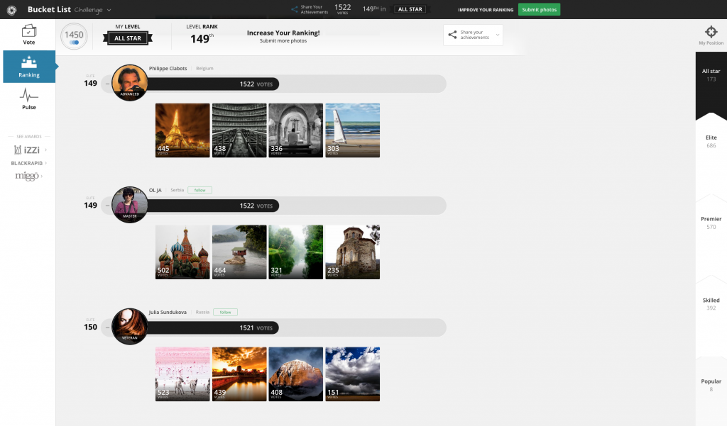Viewport: 727px width, 426px height.
Task: Click the camera shutter logo icon
Action: pos(11,10)
